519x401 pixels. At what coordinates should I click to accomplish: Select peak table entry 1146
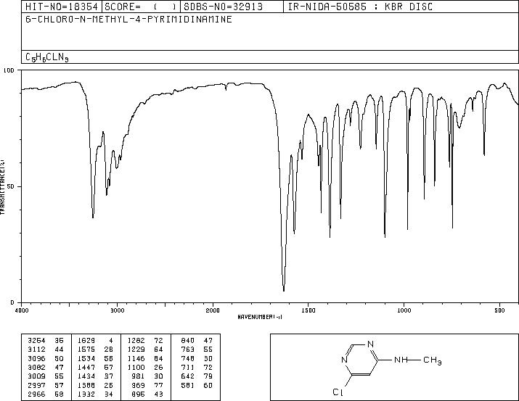pos(136,358)
